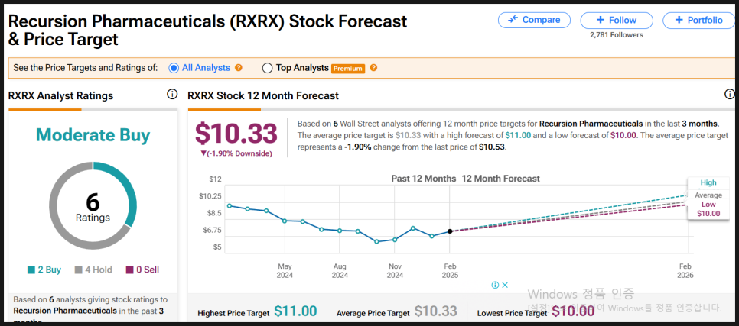Select the Top Analysts radio option

267,68
